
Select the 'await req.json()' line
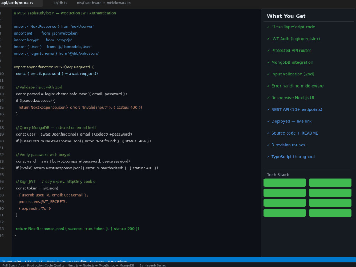pos(57,74)
